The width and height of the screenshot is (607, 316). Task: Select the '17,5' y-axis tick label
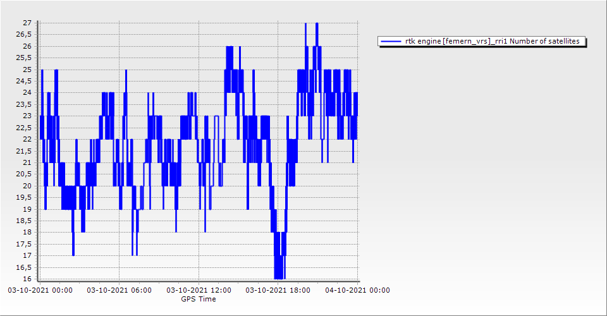pos(24,244)
